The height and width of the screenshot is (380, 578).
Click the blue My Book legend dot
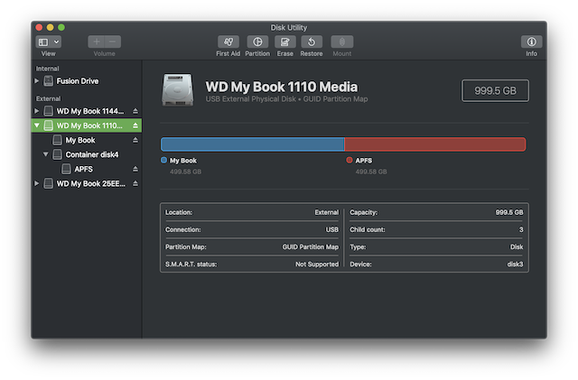(164, 160)
